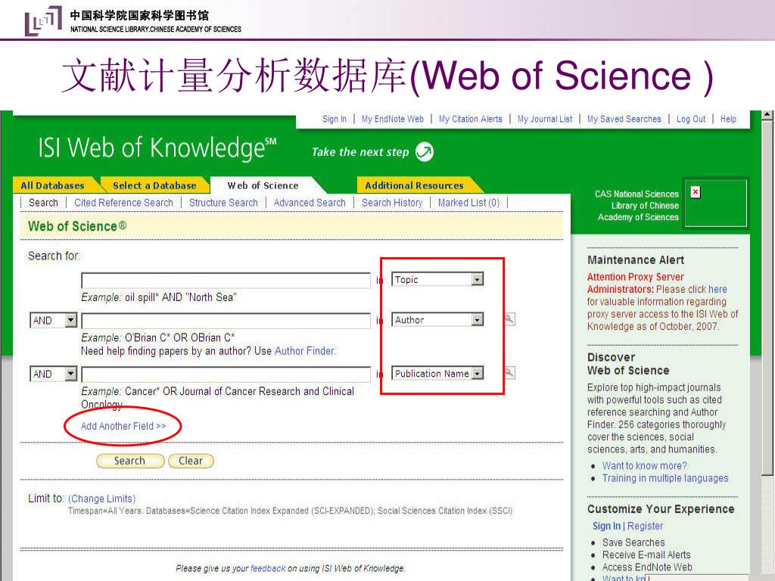Click Add Another Field link
The height and width of the screenshot is (581, 775).
pos(123,426)
